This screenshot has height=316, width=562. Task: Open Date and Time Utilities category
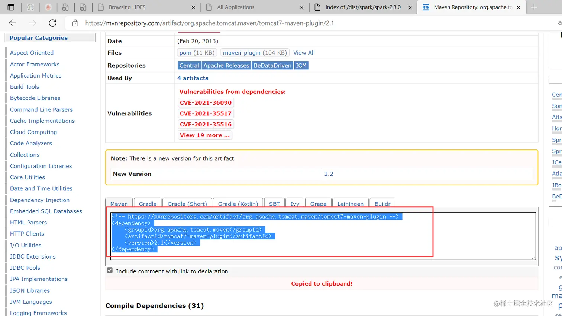[41, 188]
